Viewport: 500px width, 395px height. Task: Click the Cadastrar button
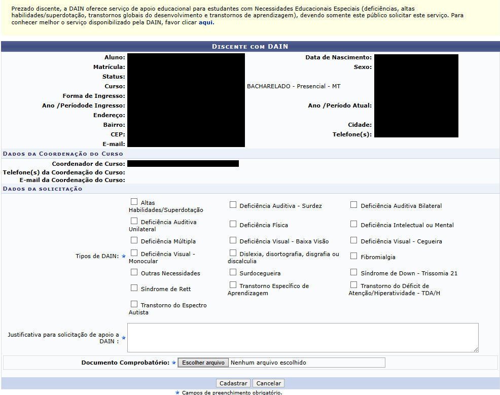(233, 383)
